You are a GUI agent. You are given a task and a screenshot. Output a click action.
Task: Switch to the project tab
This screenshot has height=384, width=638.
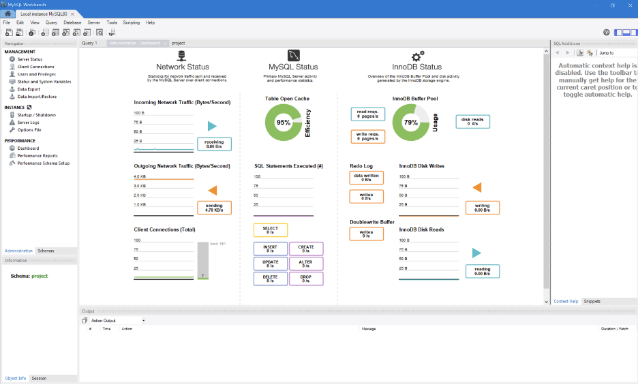click(178, 43)
